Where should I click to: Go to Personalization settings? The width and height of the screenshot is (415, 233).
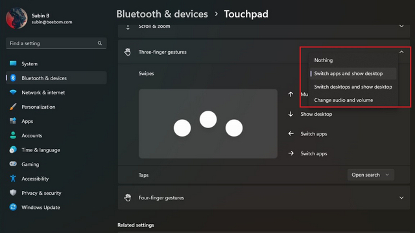(56, 107)
